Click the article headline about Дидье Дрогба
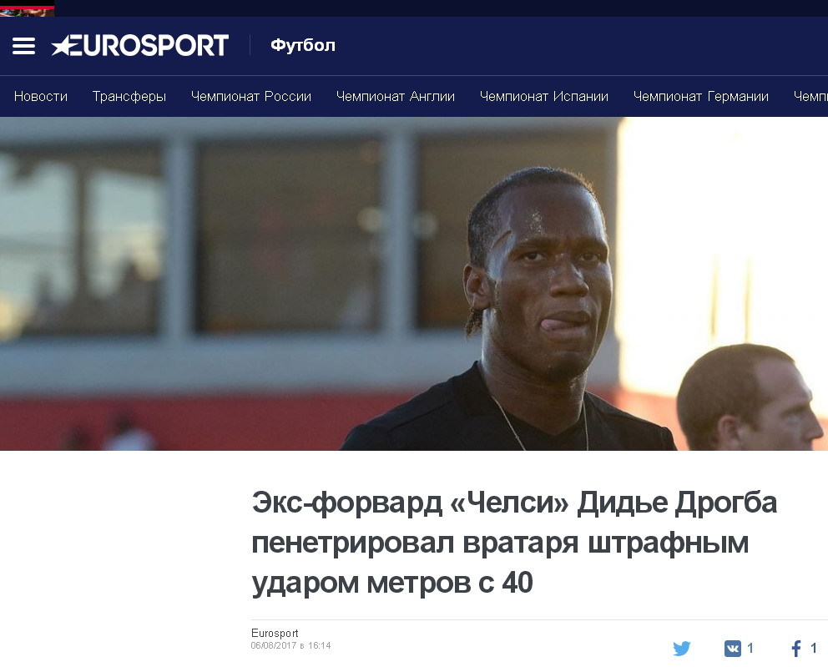Image resolution: width=828 pixels, height=667 pixels. [x=514, y=543]
